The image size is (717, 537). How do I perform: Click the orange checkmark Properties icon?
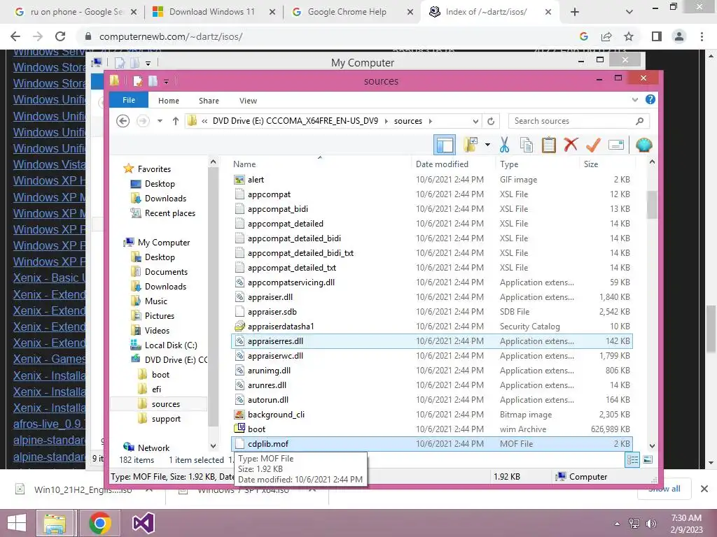click(593, 145)
